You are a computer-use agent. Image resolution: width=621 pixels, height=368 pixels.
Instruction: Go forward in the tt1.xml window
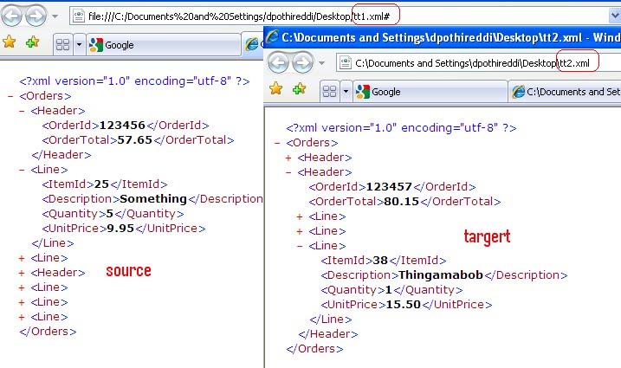pos(36,16)
